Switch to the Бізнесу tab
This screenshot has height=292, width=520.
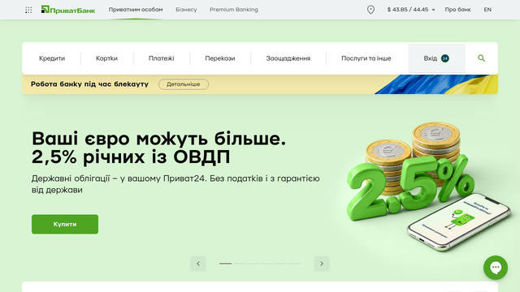186,10
